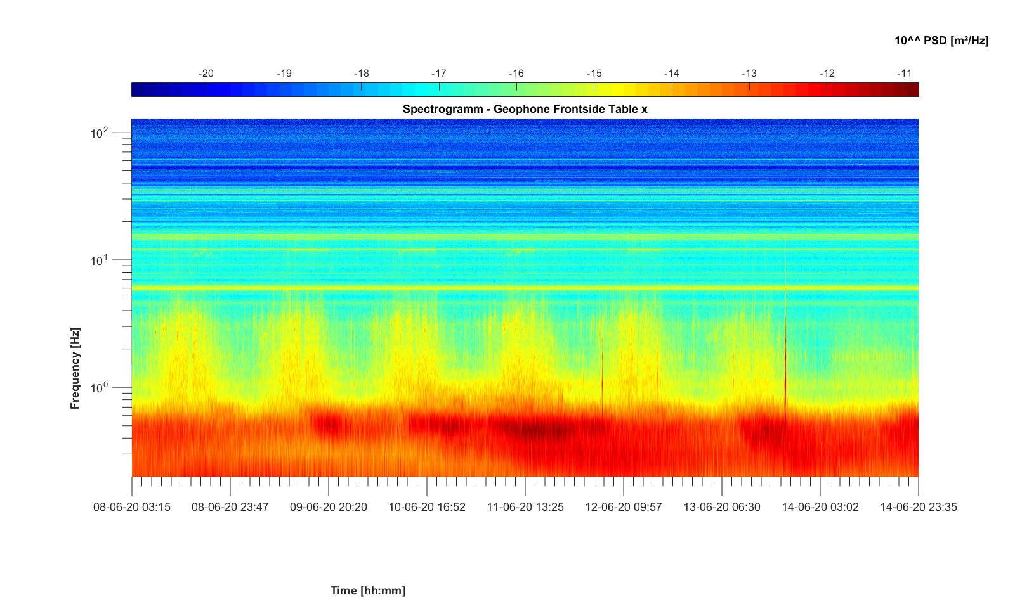1015x597 pixels.
Task: Click colorbar tick label -17
Action: pos(438,74)
